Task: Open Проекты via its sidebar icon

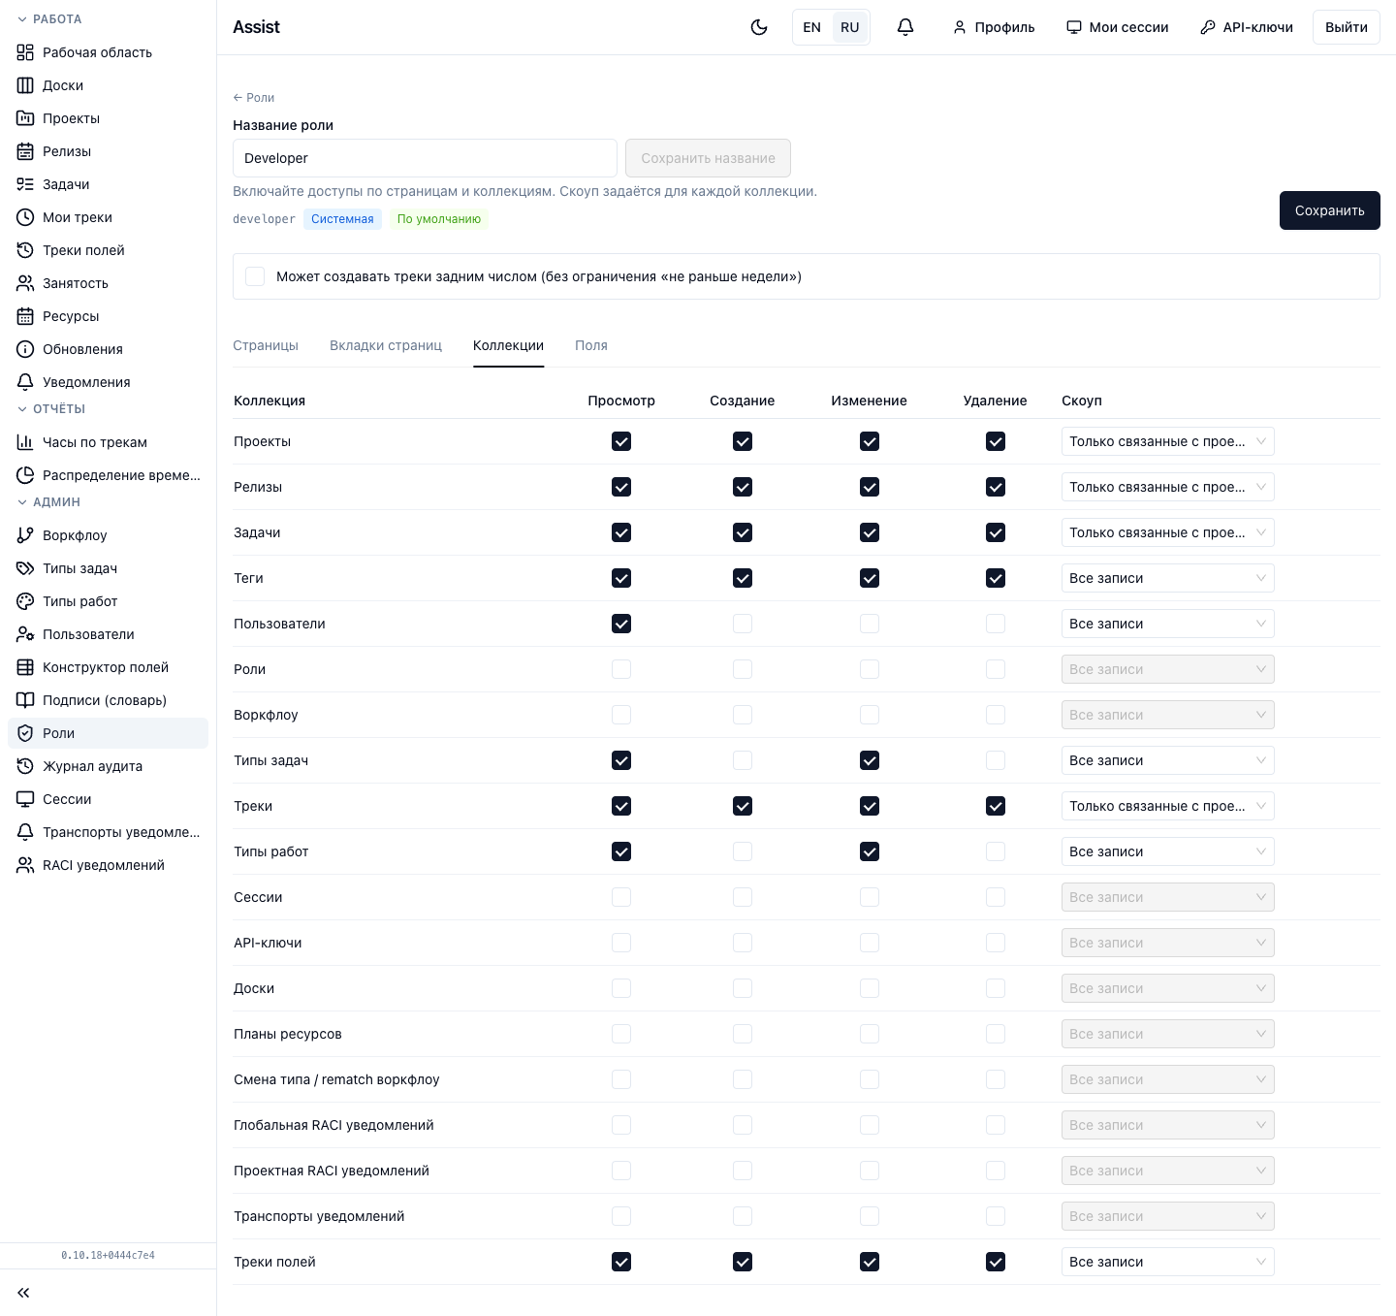Action: coord(25,118)
